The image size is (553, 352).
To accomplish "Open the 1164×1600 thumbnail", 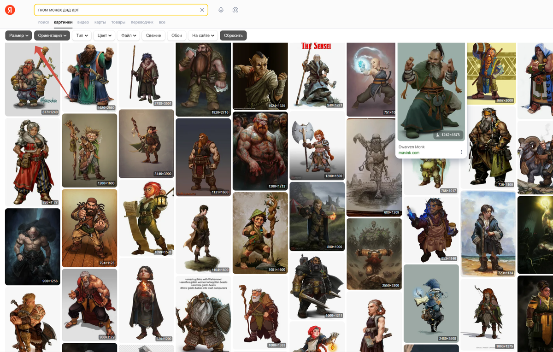I will [x=203, y=236].
